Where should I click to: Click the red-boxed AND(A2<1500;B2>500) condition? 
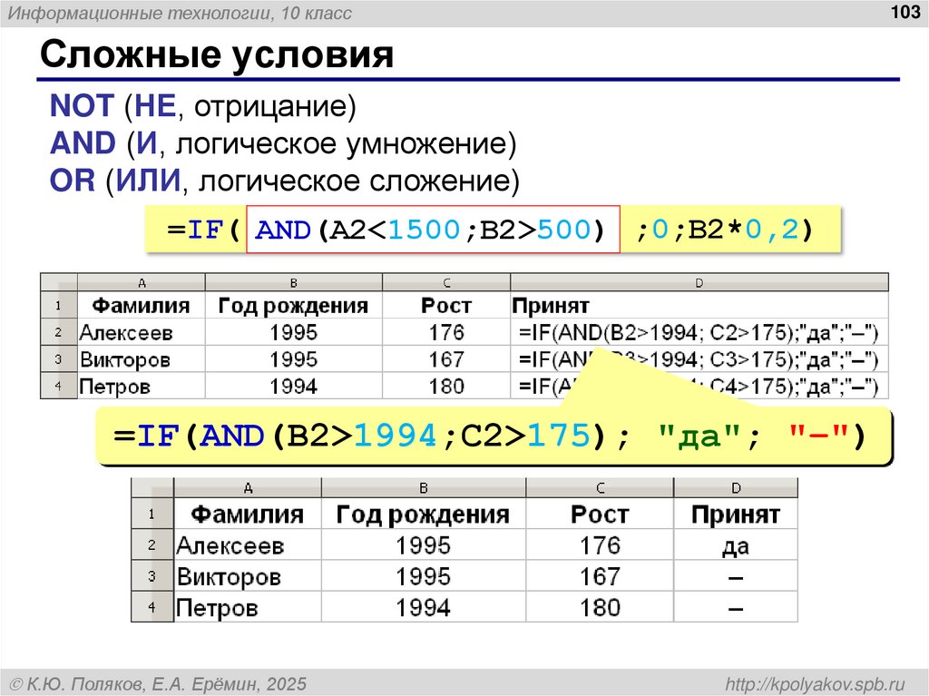coord(433,230)
